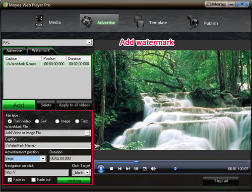Expand the Advertisement position Begin dropdown
252x192 pixels.
43,158
